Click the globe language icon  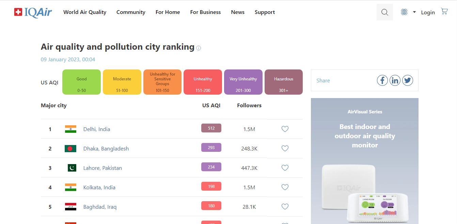pyautogui.click(x=404, y=12)
